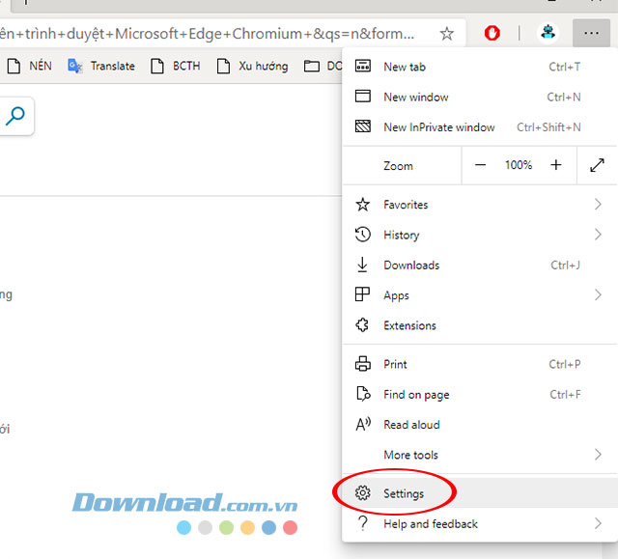618x559 pixels.
Task: Enter full screen using the arrow icon
Action: pyautogui.click(x=597, y=165)
